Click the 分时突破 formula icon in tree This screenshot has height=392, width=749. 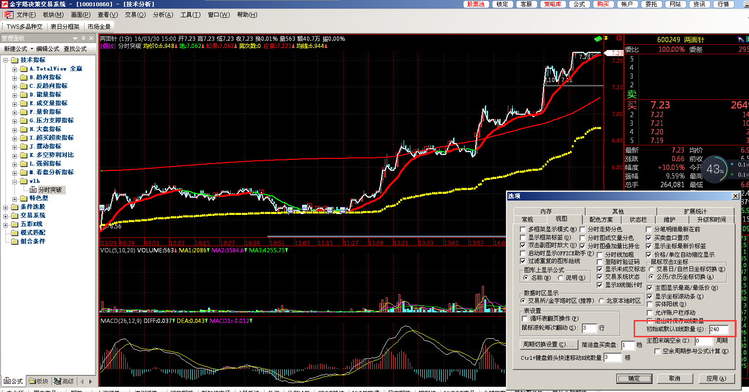33,190
